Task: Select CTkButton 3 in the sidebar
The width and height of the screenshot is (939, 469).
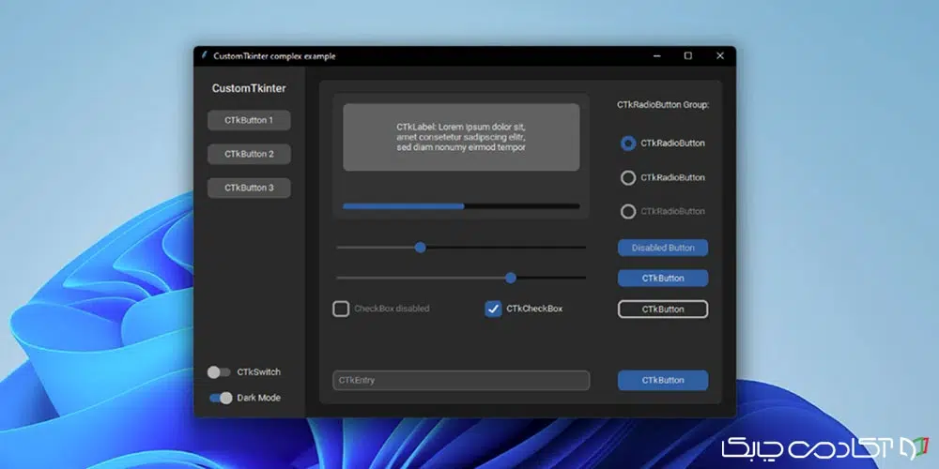Action: click(249, 188)
